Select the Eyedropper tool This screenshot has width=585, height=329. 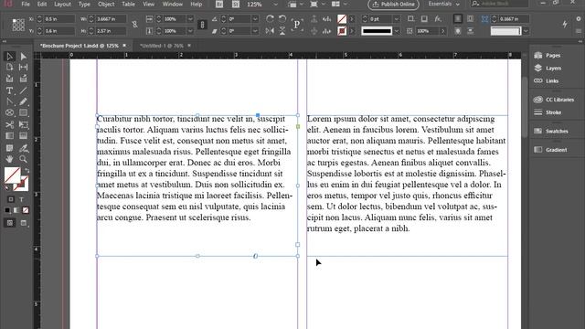[23, 148]
